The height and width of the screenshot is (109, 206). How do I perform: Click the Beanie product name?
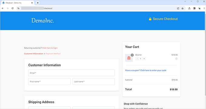tap(138, 55)
